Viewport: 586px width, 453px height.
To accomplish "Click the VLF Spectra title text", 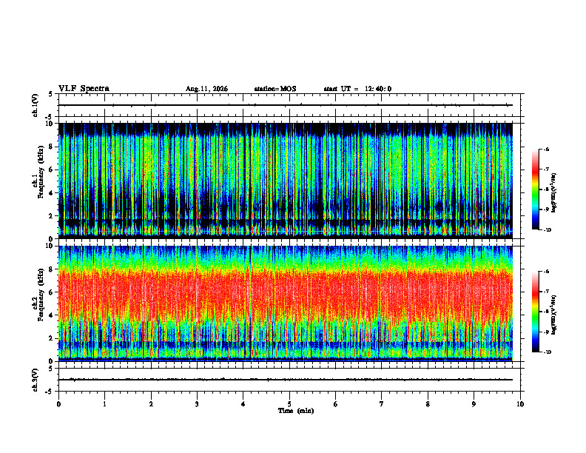I will tap(84, 89).
